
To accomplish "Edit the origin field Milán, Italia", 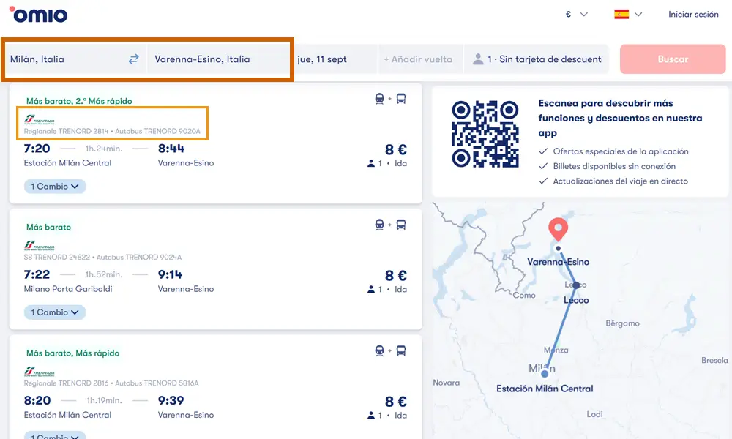I will pyautogui.click(x=67, y=59).
